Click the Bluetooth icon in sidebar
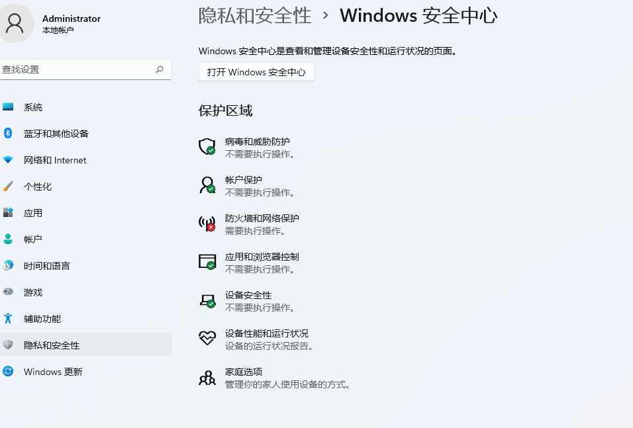 [8, 133]
